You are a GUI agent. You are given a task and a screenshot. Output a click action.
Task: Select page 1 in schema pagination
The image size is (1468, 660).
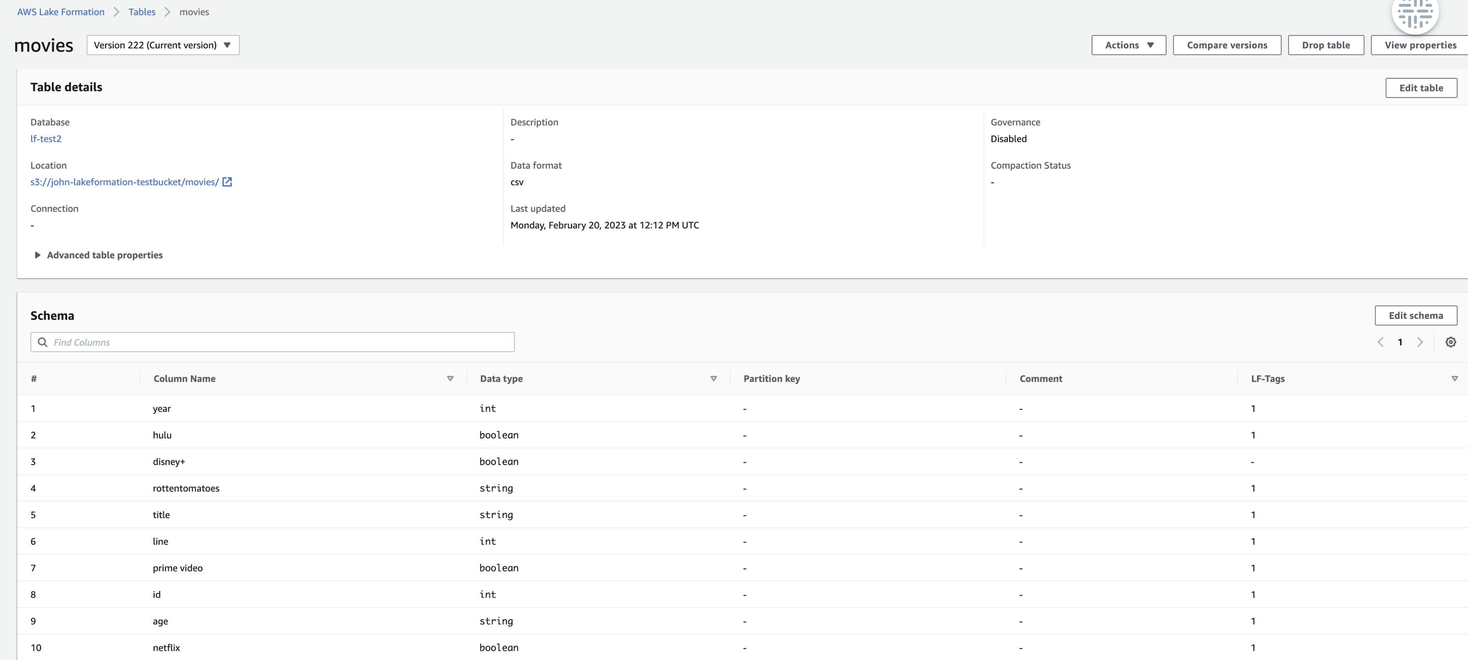pyautogui.click(x=1400, y=342)
